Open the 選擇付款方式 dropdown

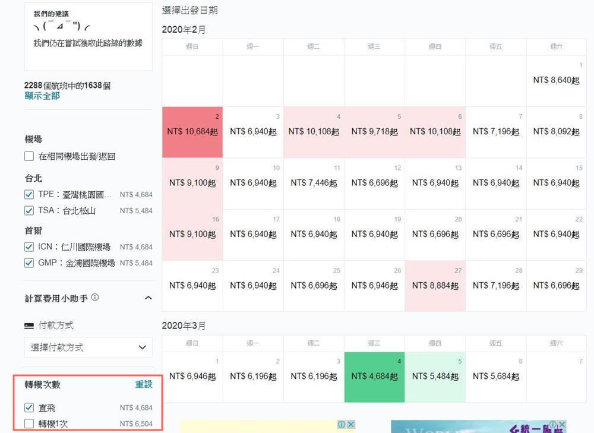[88, 347]
